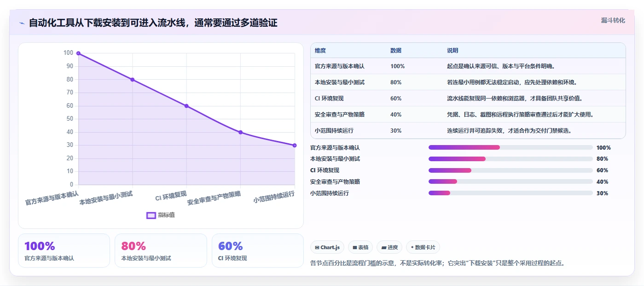Click the chart point at value 40
Viewport: 644px width, 286px height.
240,132
